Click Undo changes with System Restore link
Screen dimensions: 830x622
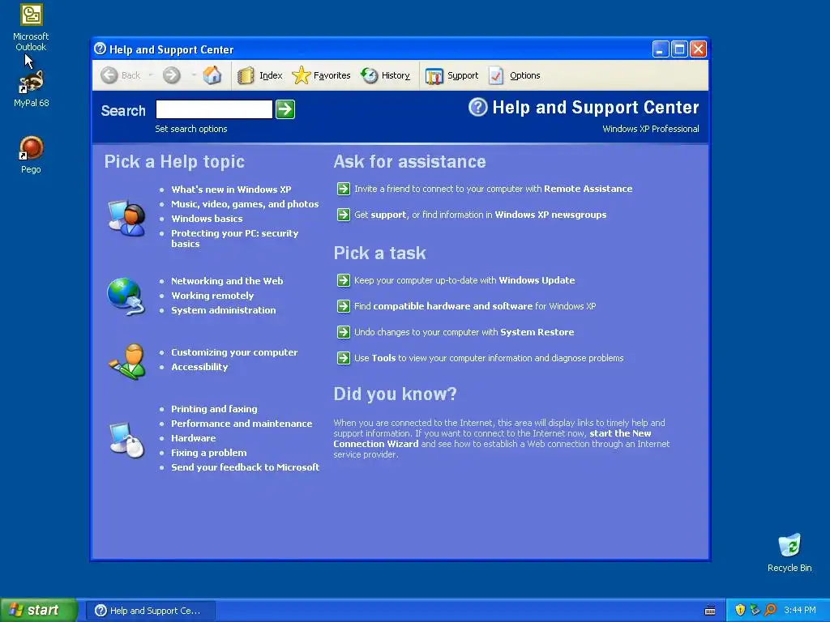464,332
